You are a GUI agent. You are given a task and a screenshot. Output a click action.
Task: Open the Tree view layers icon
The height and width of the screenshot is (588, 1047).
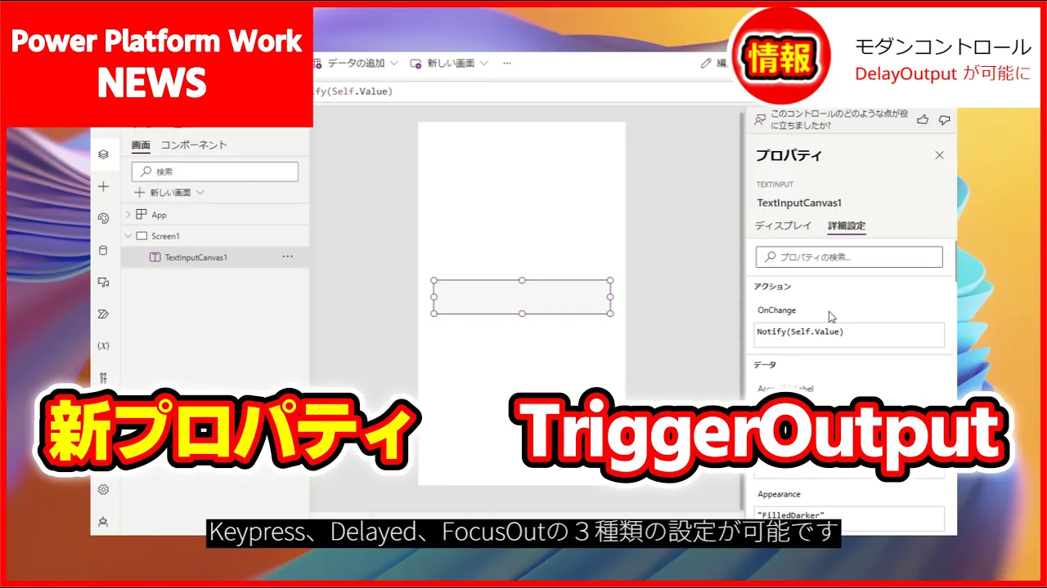(x=103, y=154)
